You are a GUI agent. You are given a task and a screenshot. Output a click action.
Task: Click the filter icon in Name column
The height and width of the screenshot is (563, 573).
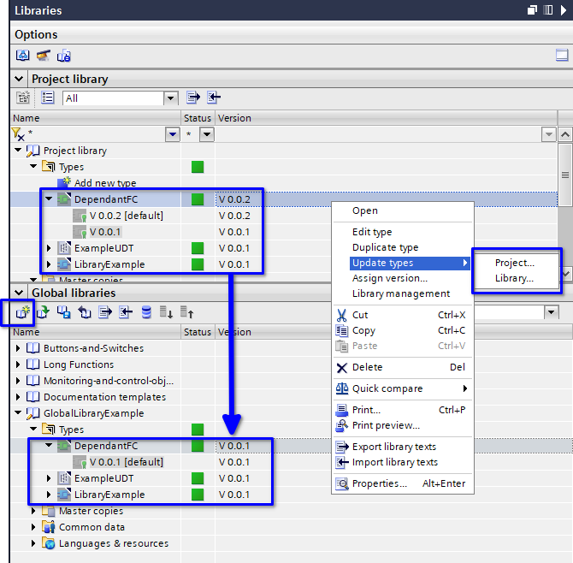pos(18,134)
